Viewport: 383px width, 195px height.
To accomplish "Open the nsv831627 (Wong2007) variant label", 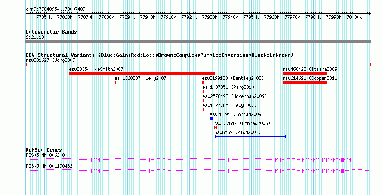I will pos(52,60).
